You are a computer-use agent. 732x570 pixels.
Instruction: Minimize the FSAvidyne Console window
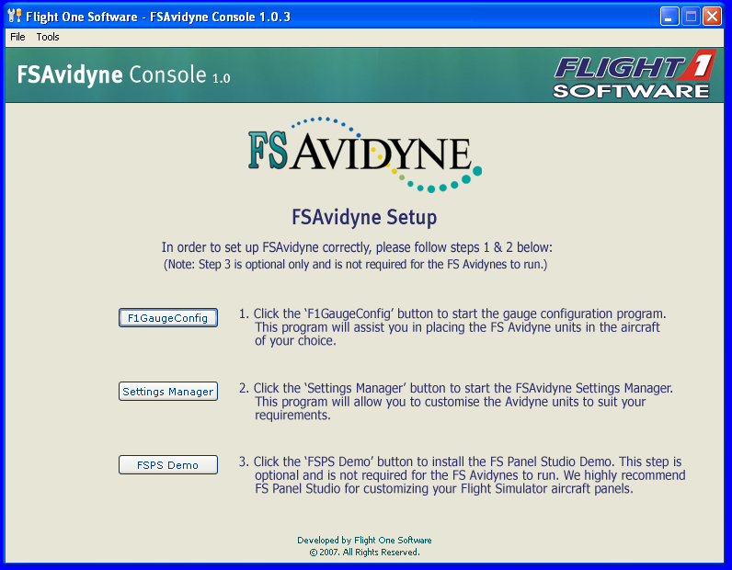(x=669, y=17)
